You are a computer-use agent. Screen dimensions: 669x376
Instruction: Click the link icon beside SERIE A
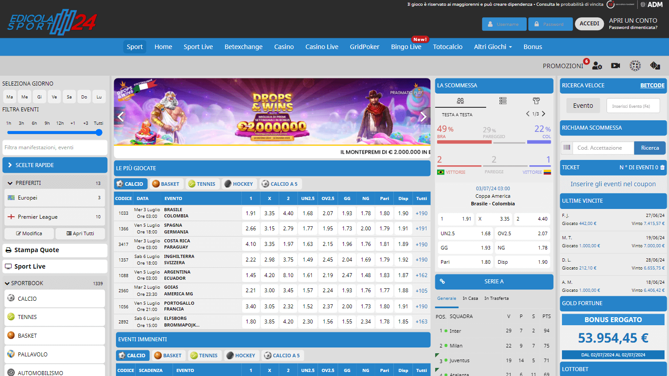[x=442, y=282]
